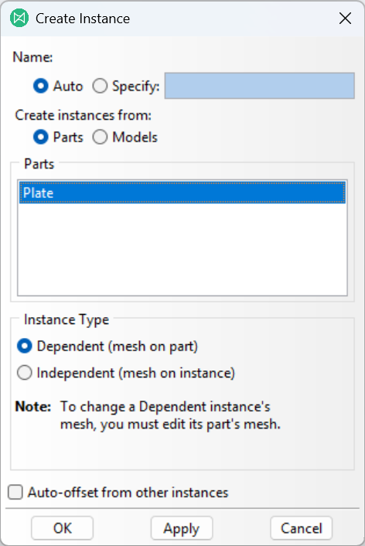Click the "Auto-offset from other instances" label text
This screenshot has height=546, width=365.
click(128, 493)
